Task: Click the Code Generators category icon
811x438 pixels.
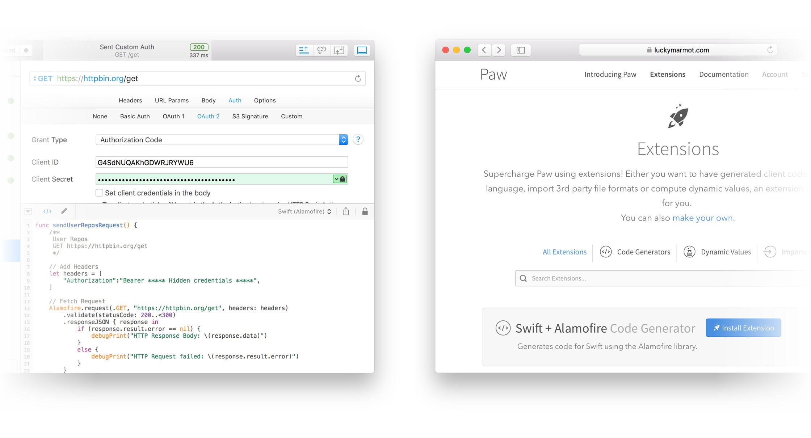Action: pos(606,252)
